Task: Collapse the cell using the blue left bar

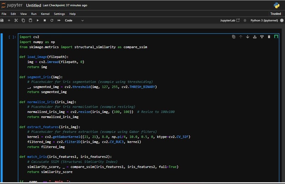Action: (x=2, y=108)
